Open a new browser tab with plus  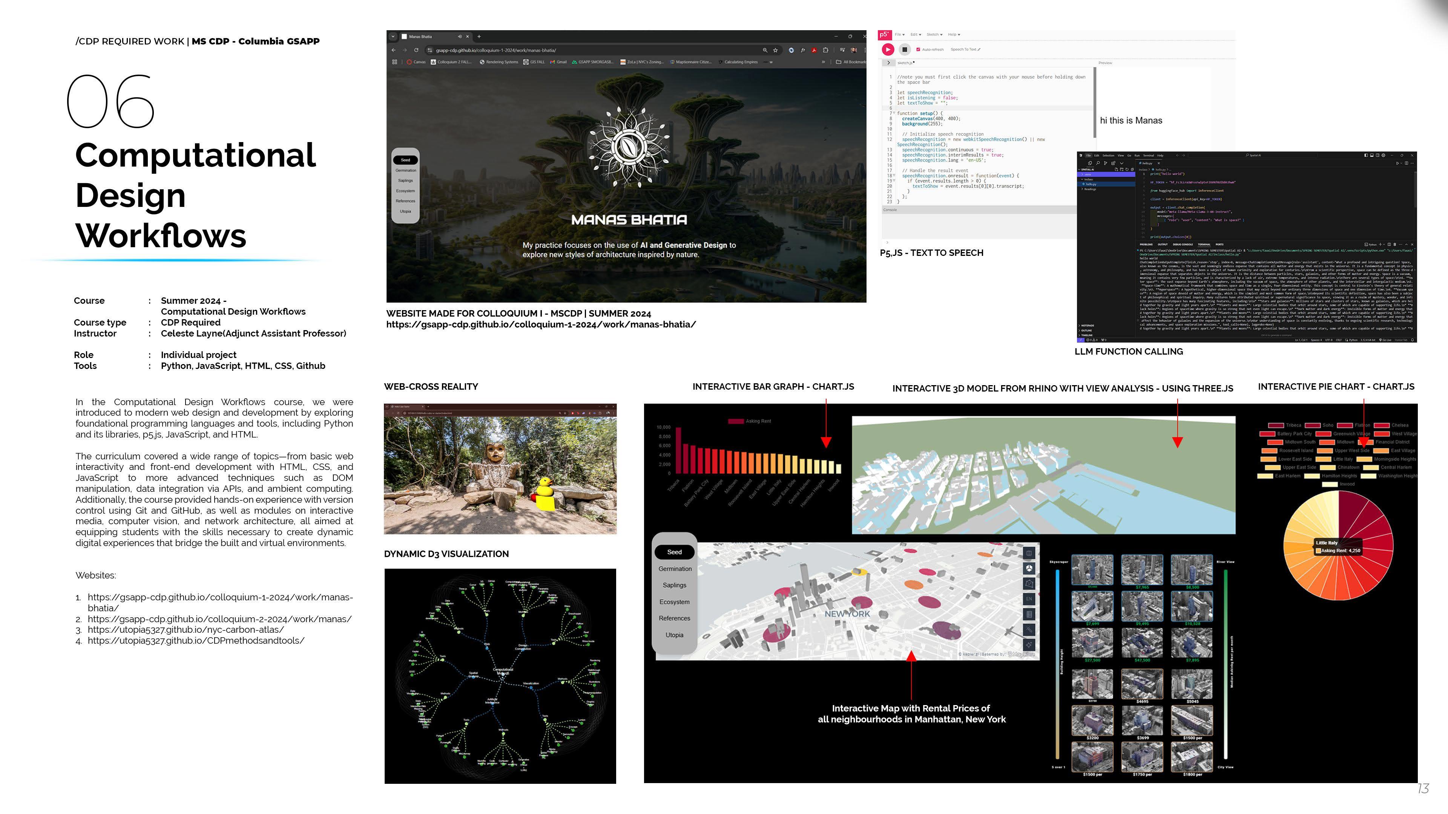(x=479, y=37)
